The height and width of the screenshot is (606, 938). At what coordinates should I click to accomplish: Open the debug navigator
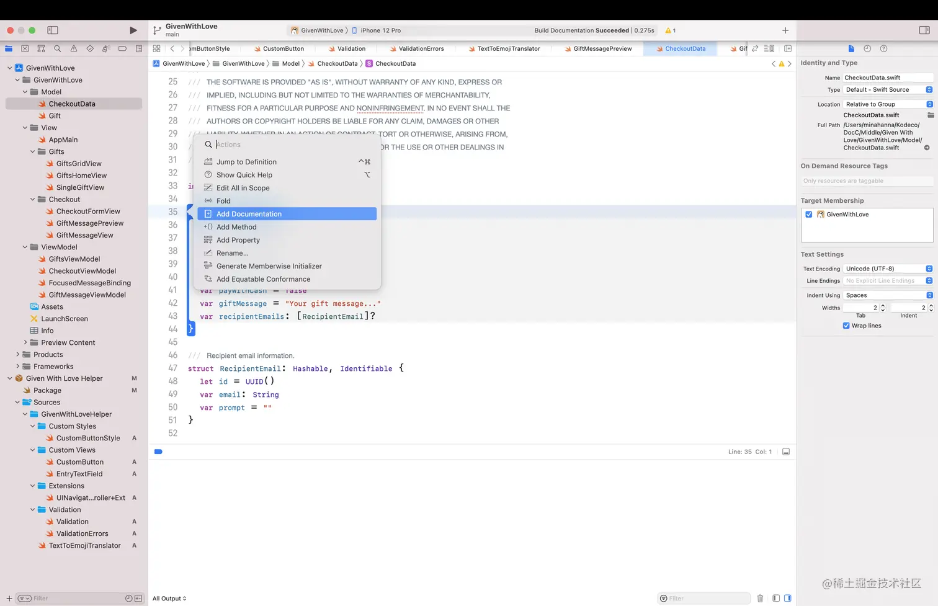106,48
